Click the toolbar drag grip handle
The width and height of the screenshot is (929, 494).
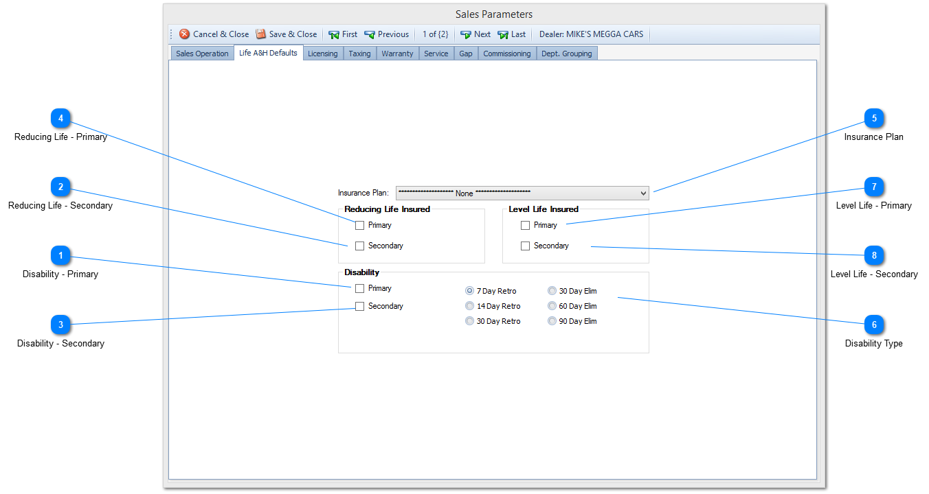point(172,34)
